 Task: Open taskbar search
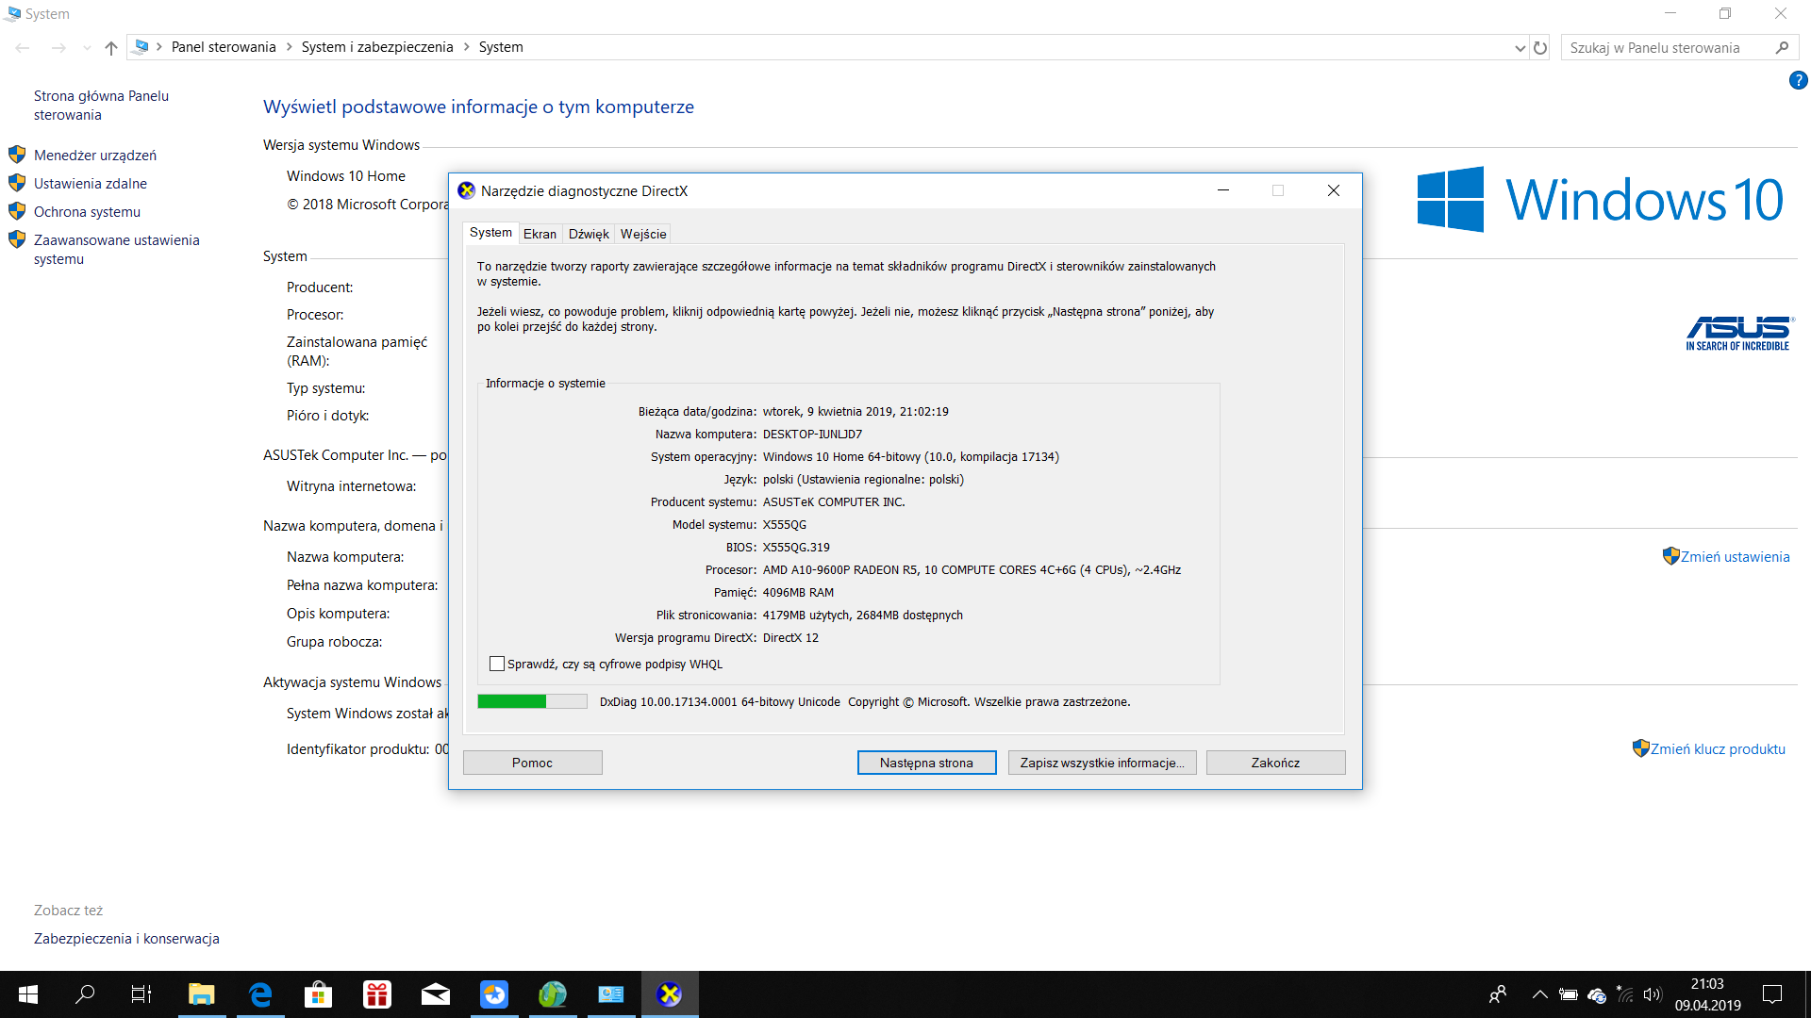click(x=85, y=994)
